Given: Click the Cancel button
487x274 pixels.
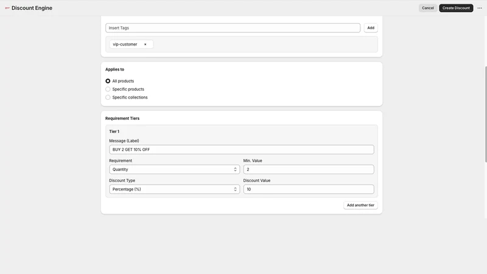Looking at the screenshot, I should (x=428, y=8).
